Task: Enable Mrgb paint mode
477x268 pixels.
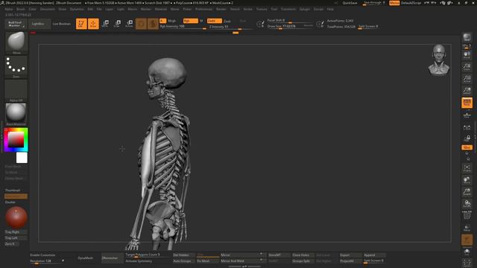Action: point(172,21)
